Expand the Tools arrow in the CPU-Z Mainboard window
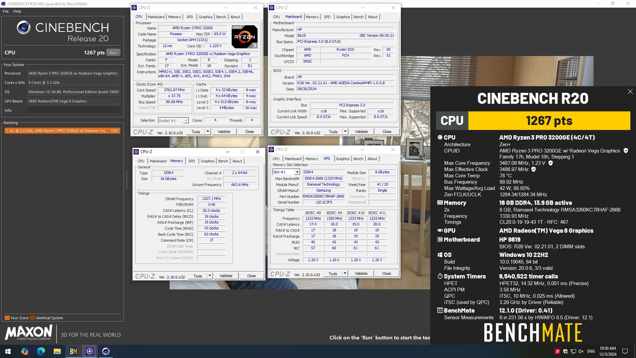This screenshot has width=636, height=358. click(345, 132)
